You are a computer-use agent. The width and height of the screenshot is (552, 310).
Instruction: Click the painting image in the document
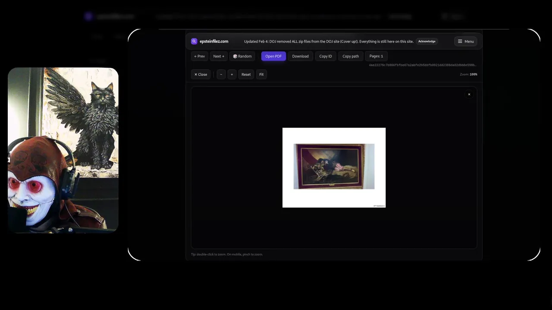334,167
